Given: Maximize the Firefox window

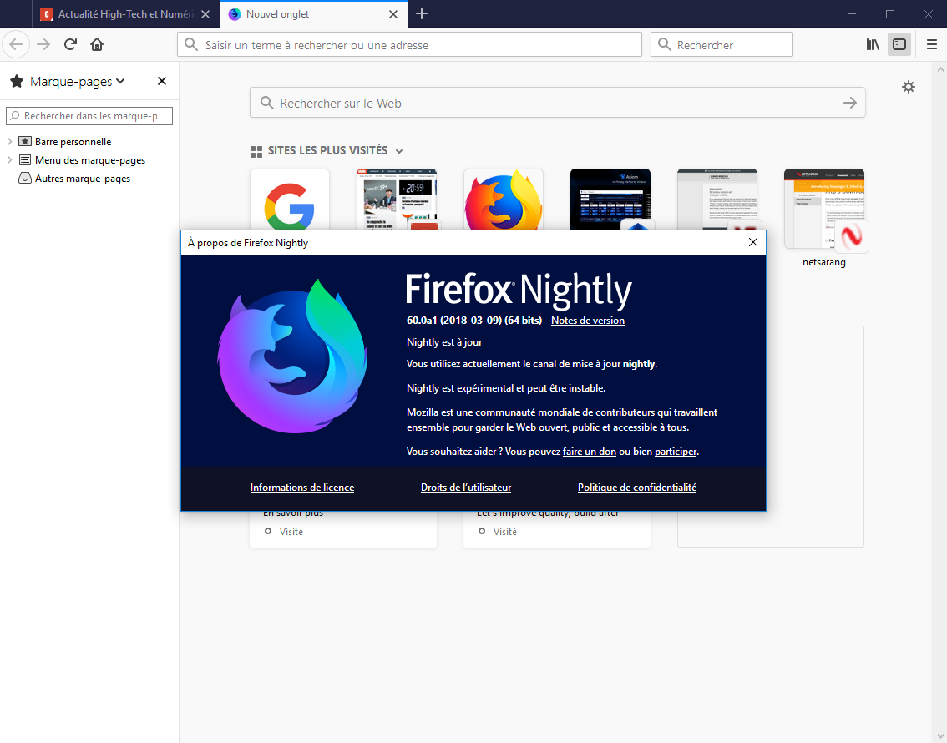Looking at the screenshot, I should 889,14.
